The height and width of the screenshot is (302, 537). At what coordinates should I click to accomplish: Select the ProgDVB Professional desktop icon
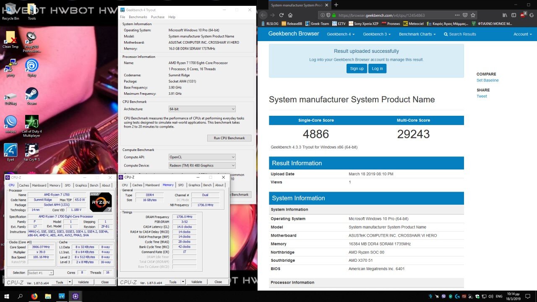coord(31,42)
